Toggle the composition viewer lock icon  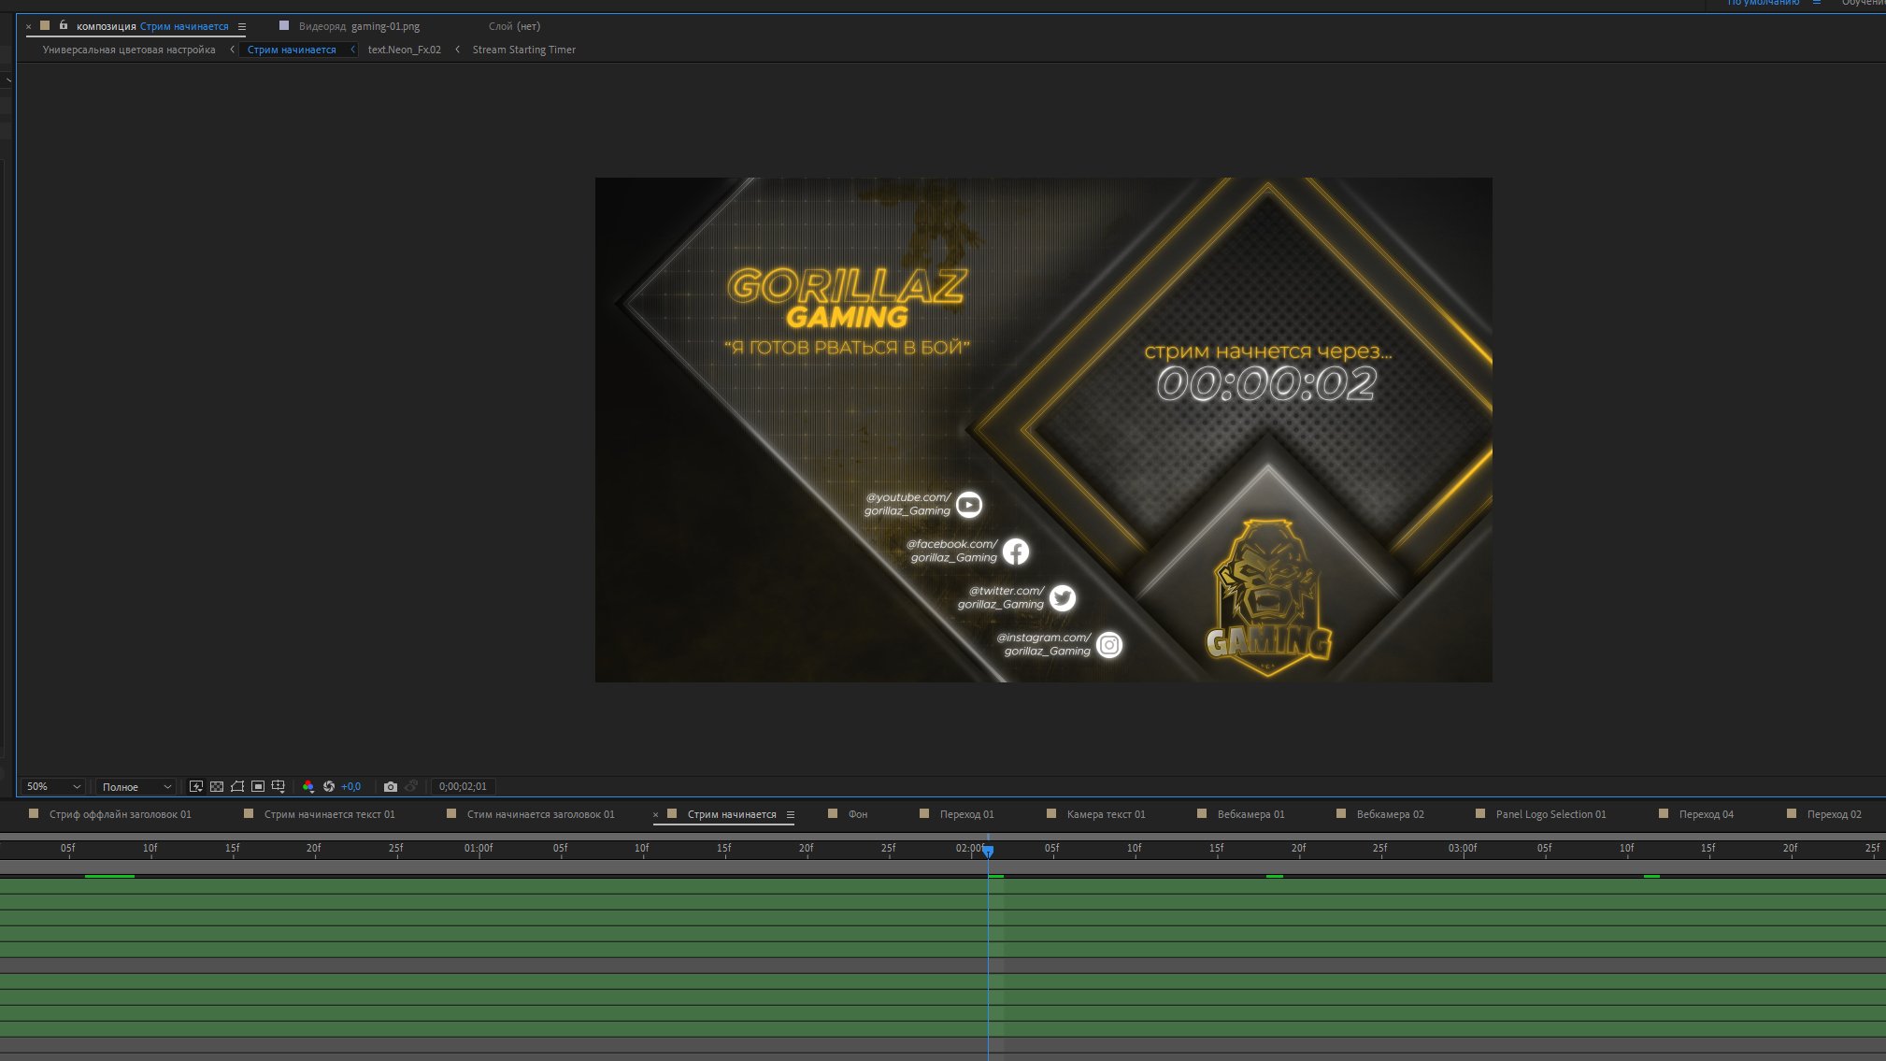click(64, 25)
